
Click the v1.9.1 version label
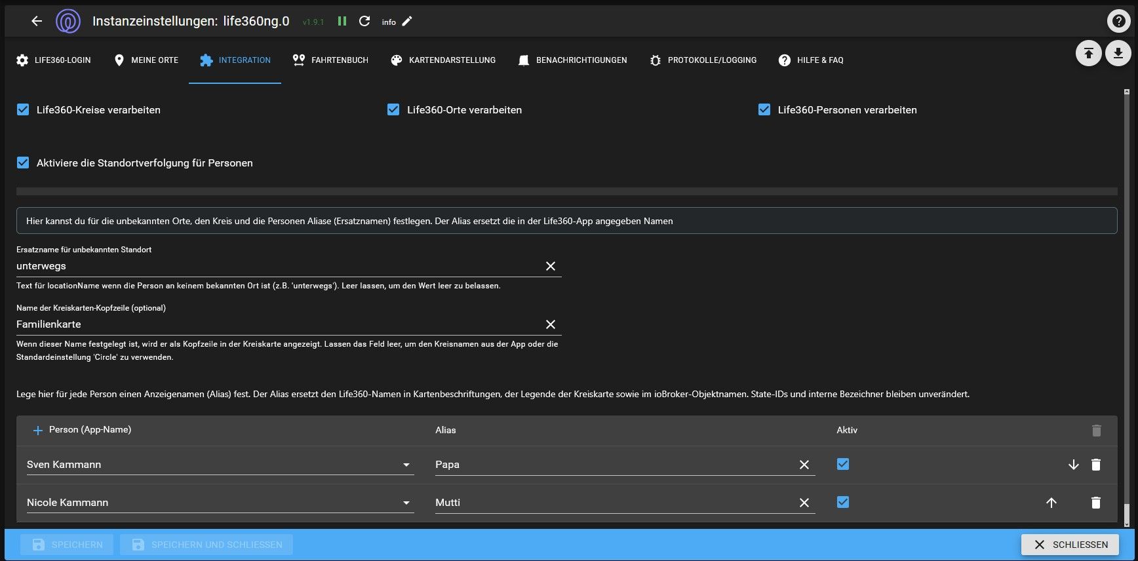313,22
